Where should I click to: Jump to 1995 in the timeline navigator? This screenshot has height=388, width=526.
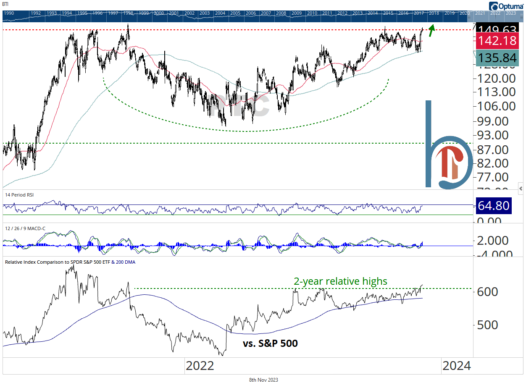pyautogui.click(x=82, y=13)
